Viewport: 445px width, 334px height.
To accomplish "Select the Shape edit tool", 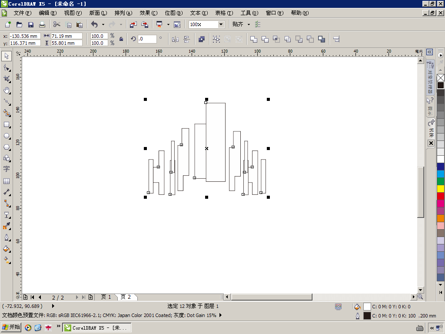I will coord(7,67).
